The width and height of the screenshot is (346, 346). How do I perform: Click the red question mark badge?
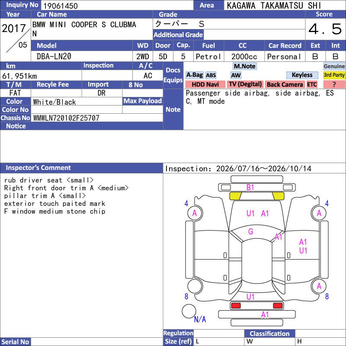[334, 84]
